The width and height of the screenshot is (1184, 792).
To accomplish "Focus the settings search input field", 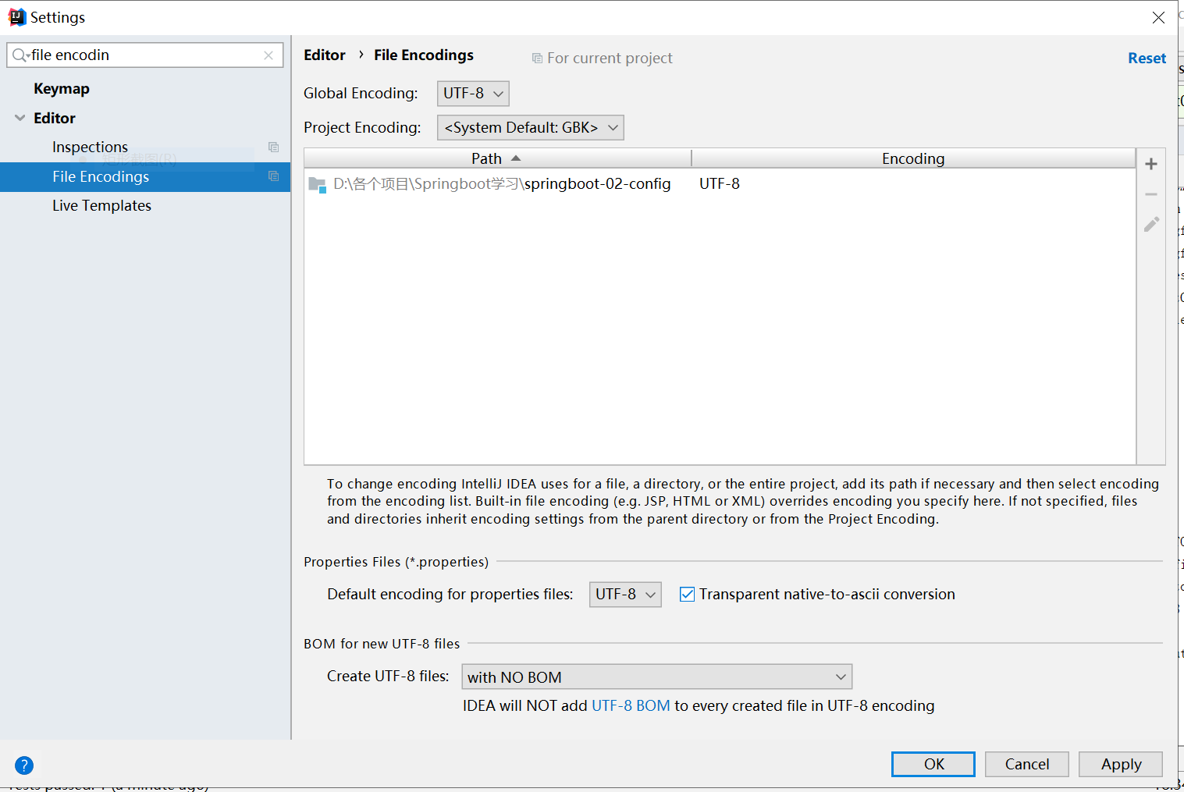I will tap(145, 55).
